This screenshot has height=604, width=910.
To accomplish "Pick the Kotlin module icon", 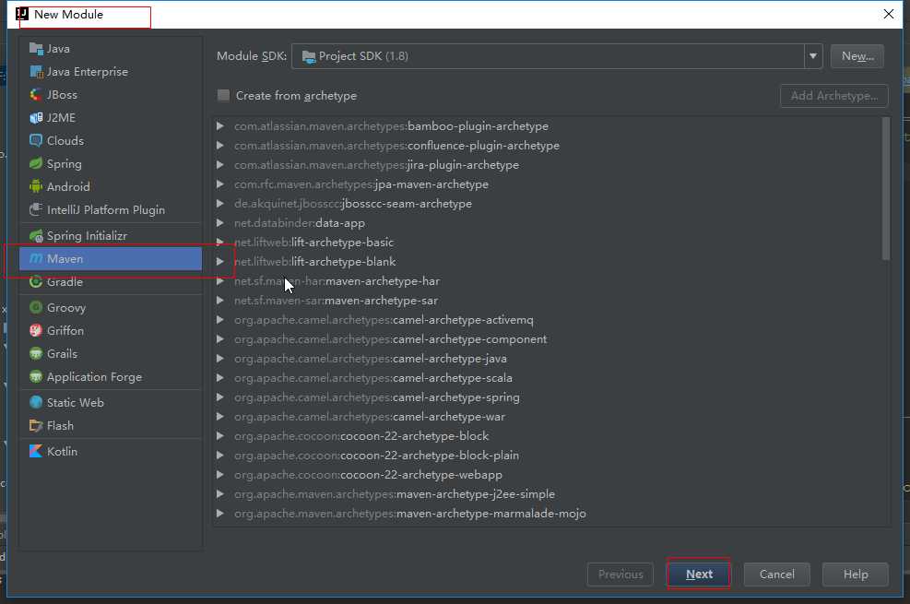I will [36, 452].
